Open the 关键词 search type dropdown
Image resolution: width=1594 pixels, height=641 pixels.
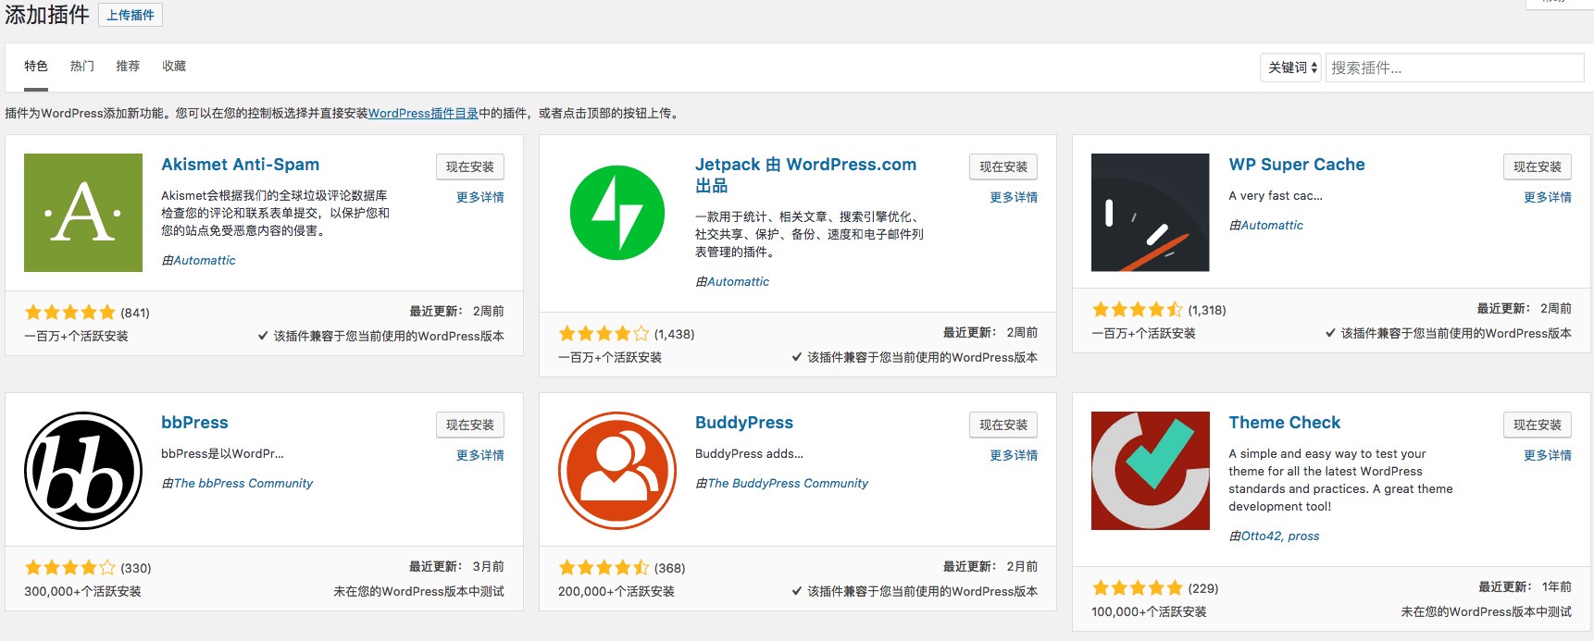click(x=1291, y=68)
